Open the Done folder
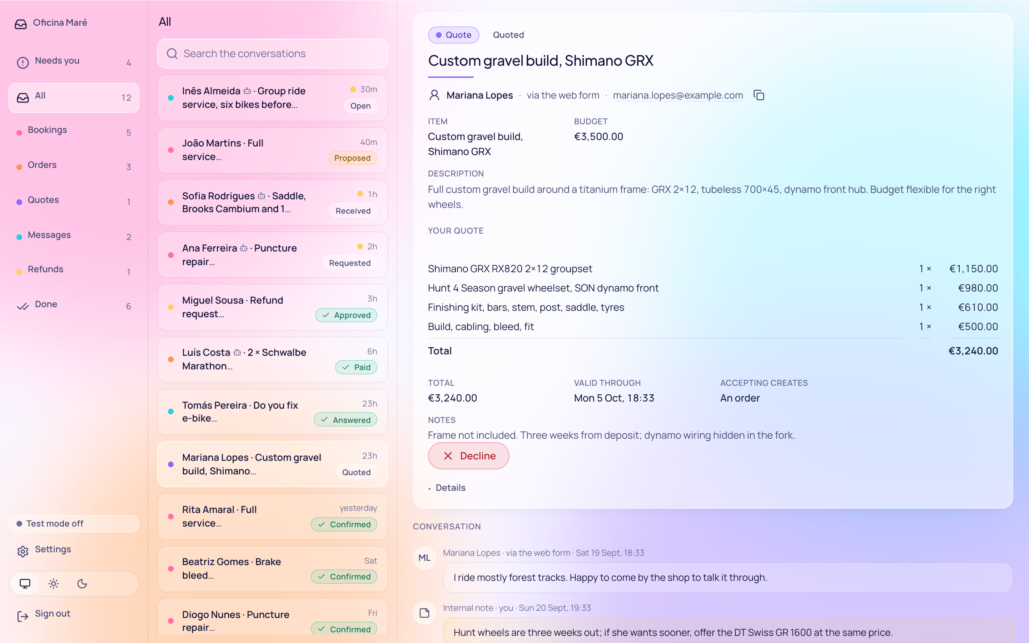The width and height of the screenshot is (1029, 643). coord(74,306)
